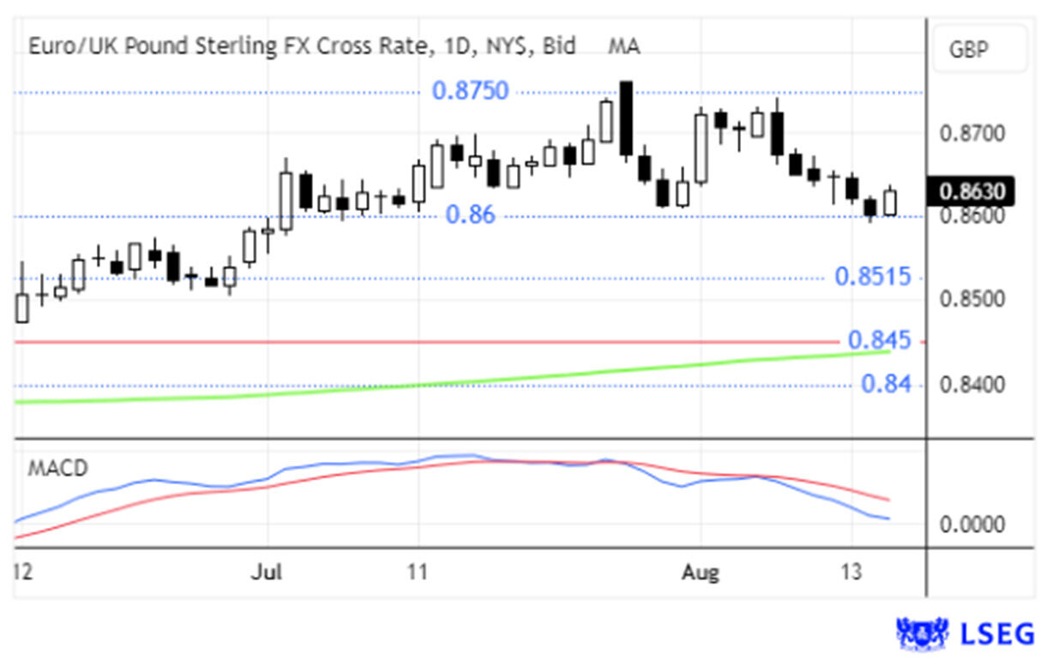Select the 0.86 support level label
This screenshot has width=1059, height=660.
470,215
